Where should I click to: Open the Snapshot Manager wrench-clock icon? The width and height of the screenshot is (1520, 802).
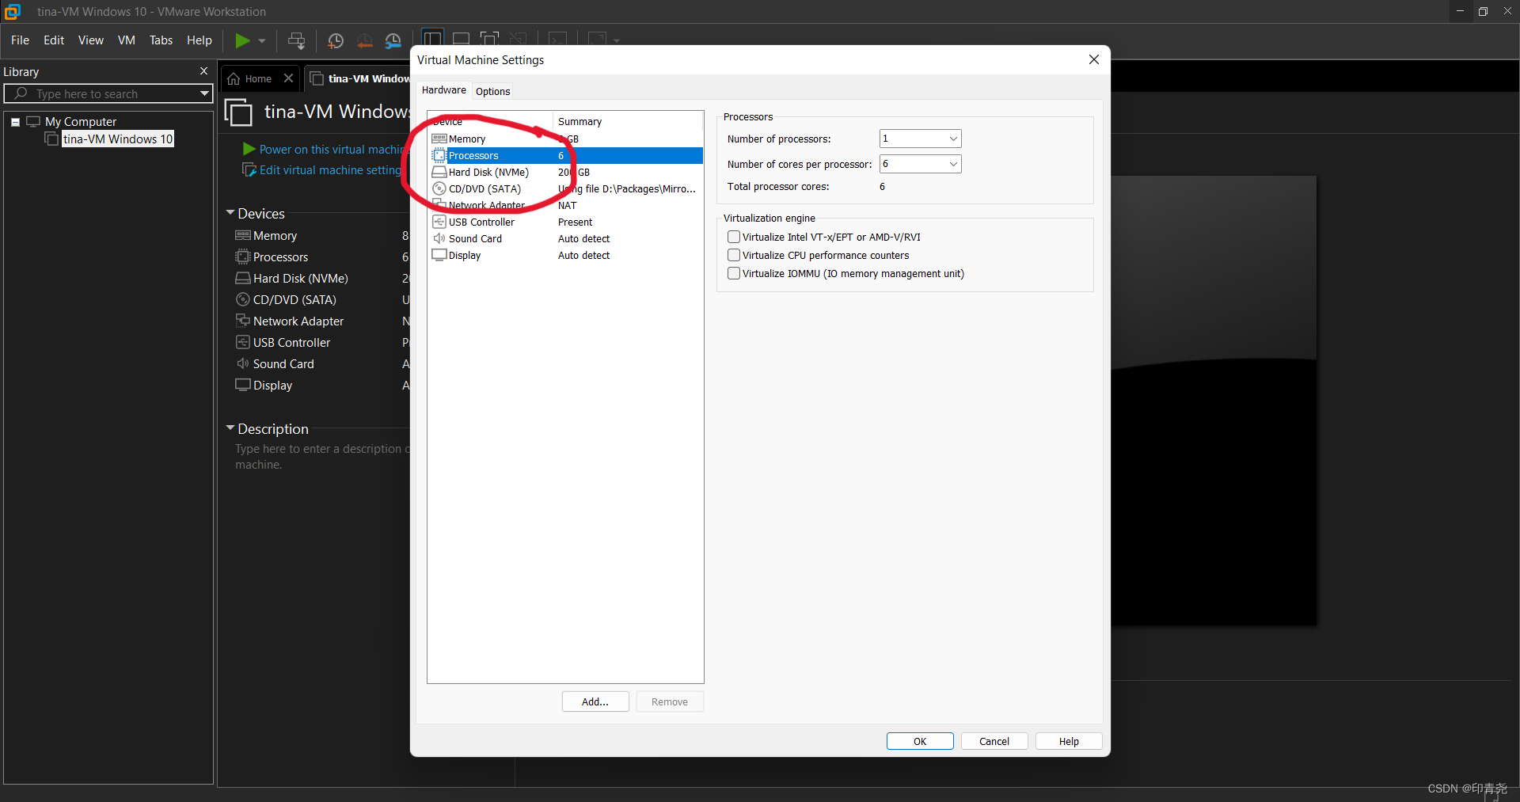[393, 40]
